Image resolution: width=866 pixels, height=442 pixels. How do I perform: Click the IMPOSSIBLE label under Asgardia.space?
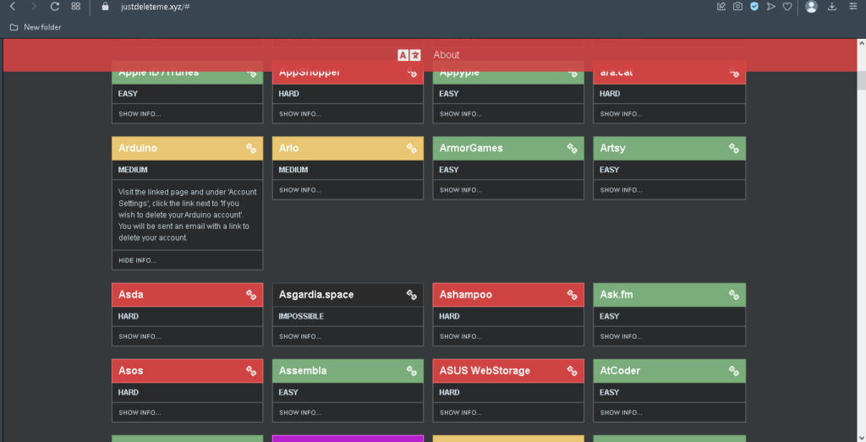coord(301,317)
